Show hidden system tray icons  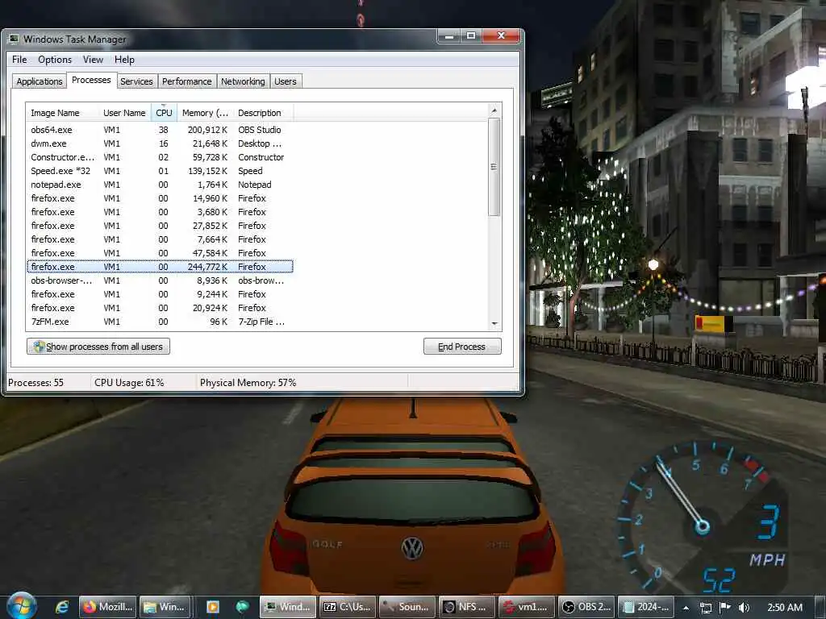[x=686, y=608]
